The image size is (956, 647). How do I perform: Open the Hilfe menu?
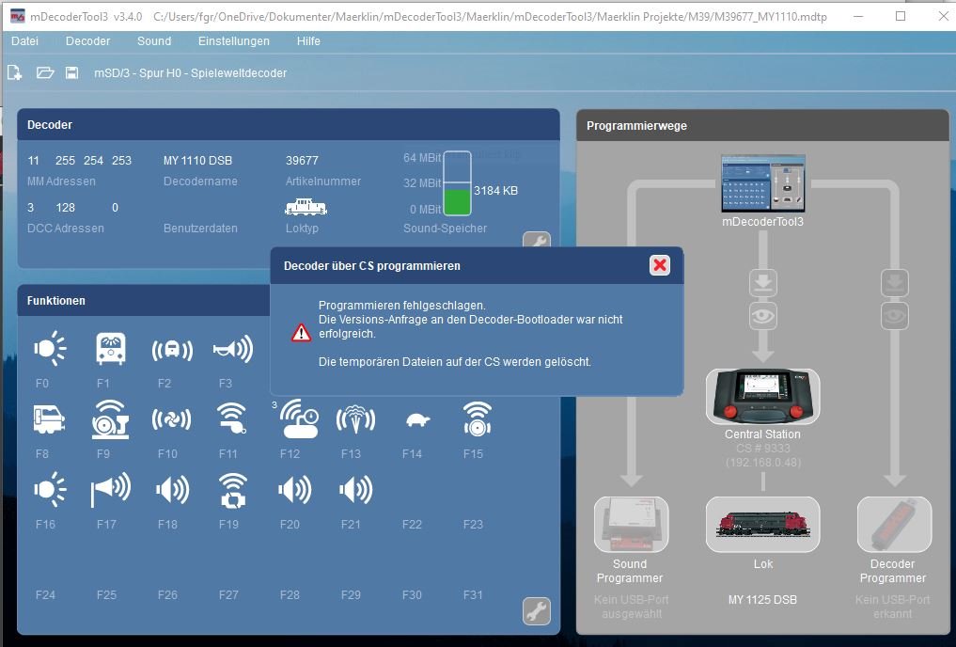click(x=308, y=40)
